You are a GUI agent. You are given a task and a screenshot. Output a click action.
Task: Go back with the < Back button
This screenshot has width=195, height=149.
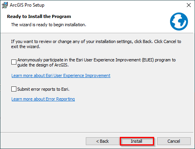tap(103, 141)
